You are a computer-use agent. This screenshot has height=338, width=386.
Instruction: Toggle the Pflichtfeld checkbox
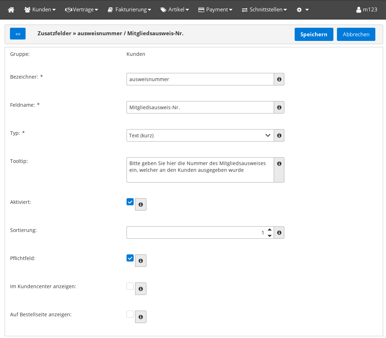[130, 258]
